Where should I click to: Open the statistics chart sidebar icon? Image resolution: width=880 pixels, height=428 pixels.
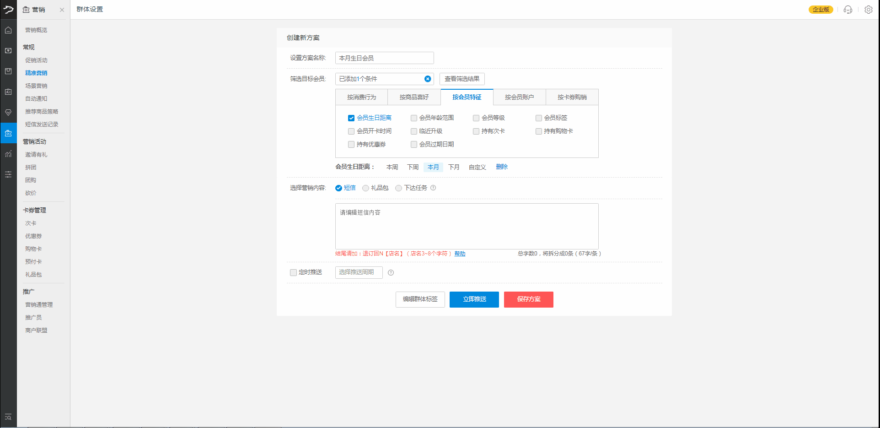click(x=8, y=154)
